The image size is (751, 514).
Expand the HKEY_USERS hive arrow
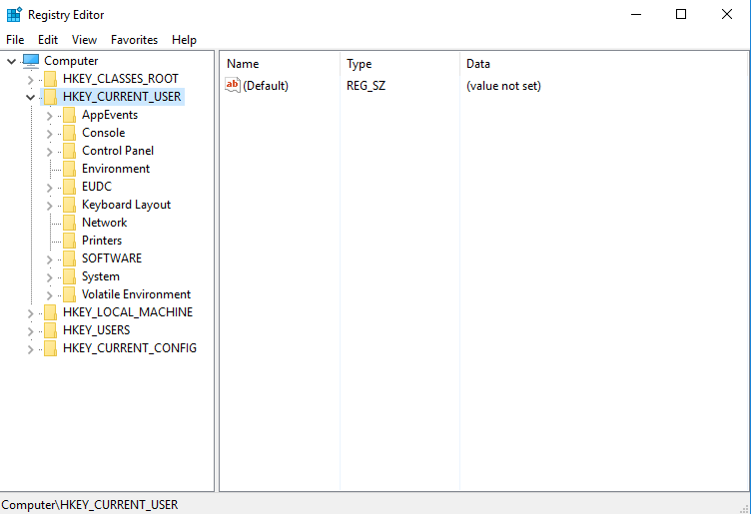click(x=30, y=331)
